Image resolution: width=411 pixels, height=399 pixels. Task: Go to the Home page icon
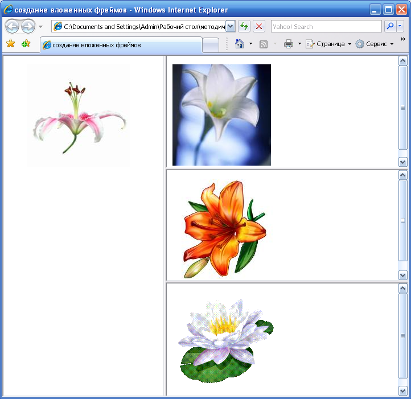pyautogui.click(x=240, y=44)
